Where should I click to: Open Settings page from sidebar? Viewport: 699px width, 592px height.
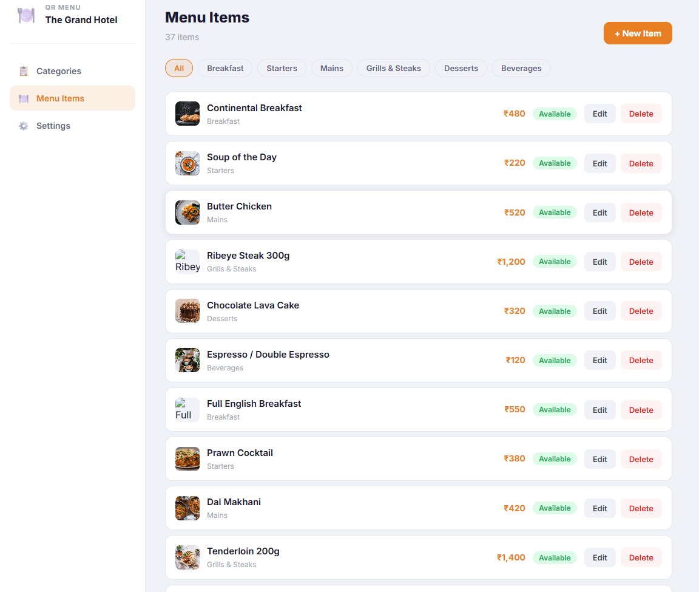[72, 126]
